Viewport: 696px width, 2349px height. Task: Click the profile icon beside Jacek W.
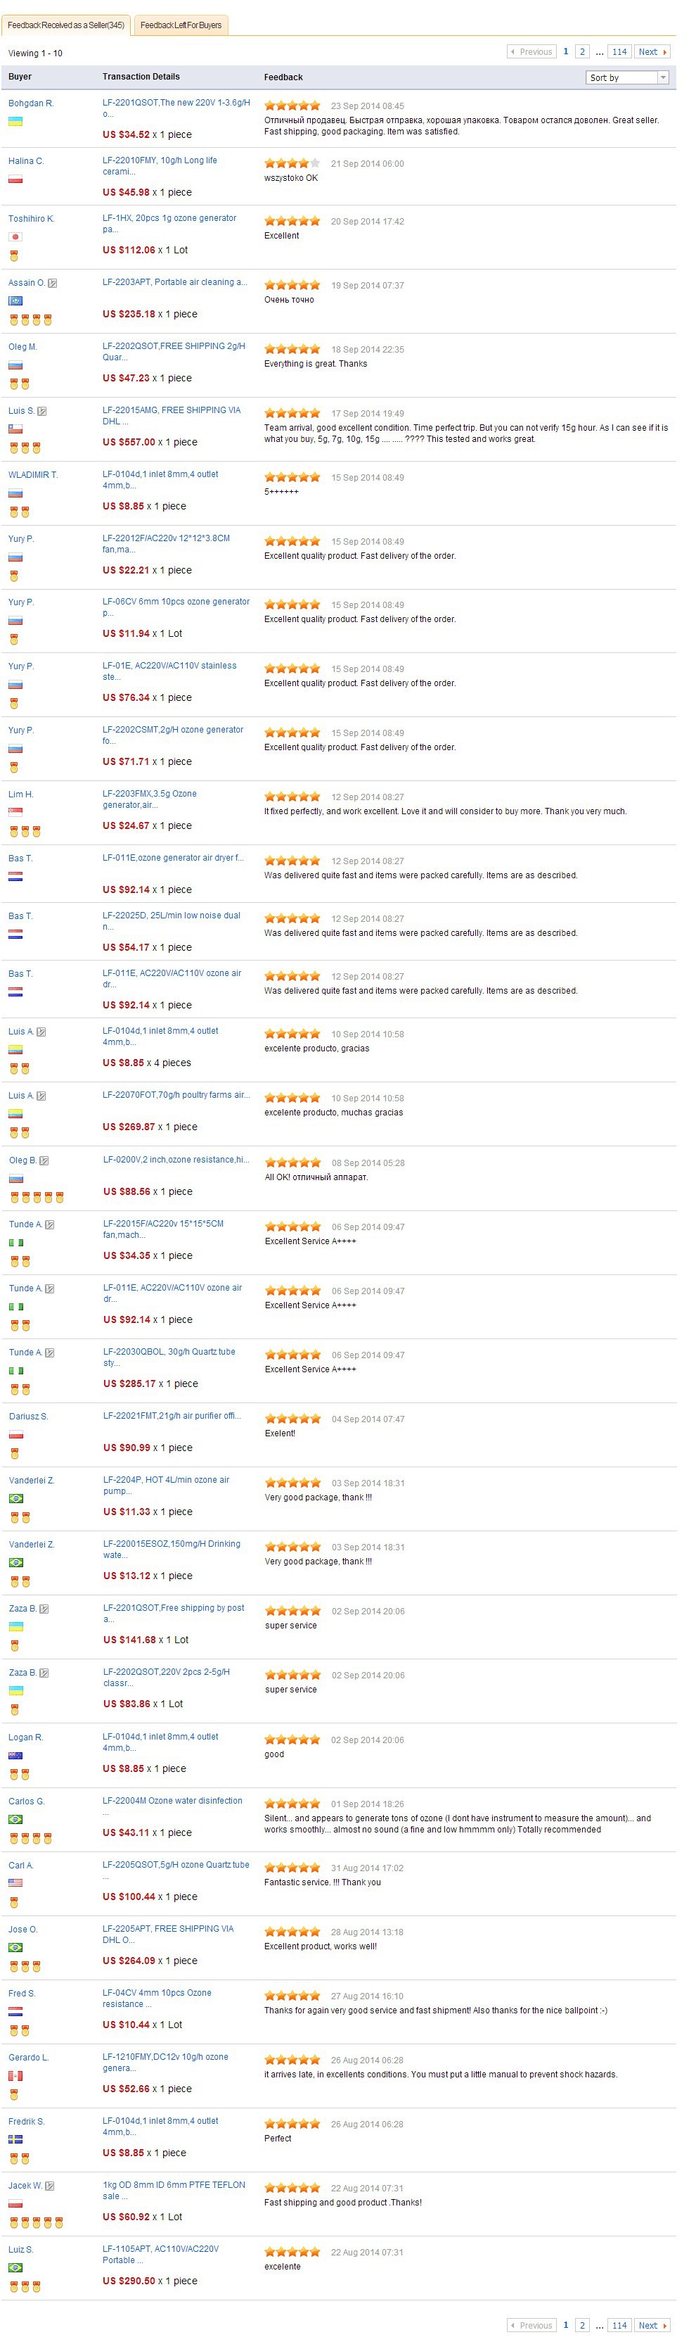point(50,2186)
